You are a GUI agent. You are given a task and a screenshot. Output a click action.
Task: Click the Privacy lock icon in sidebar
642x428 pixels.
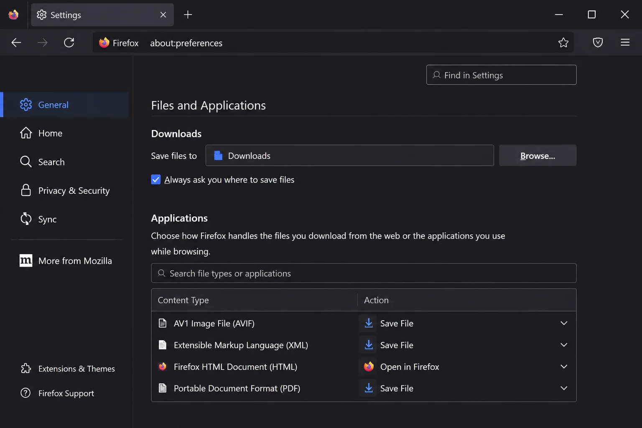point(26,190)
